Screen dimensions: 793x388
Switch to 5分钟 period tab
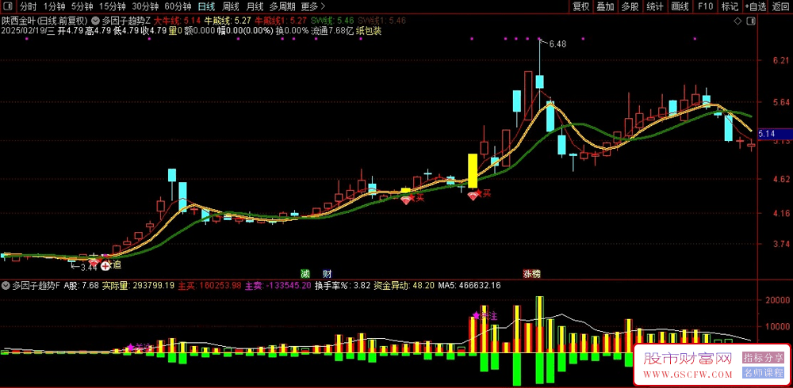click(82, 6)
